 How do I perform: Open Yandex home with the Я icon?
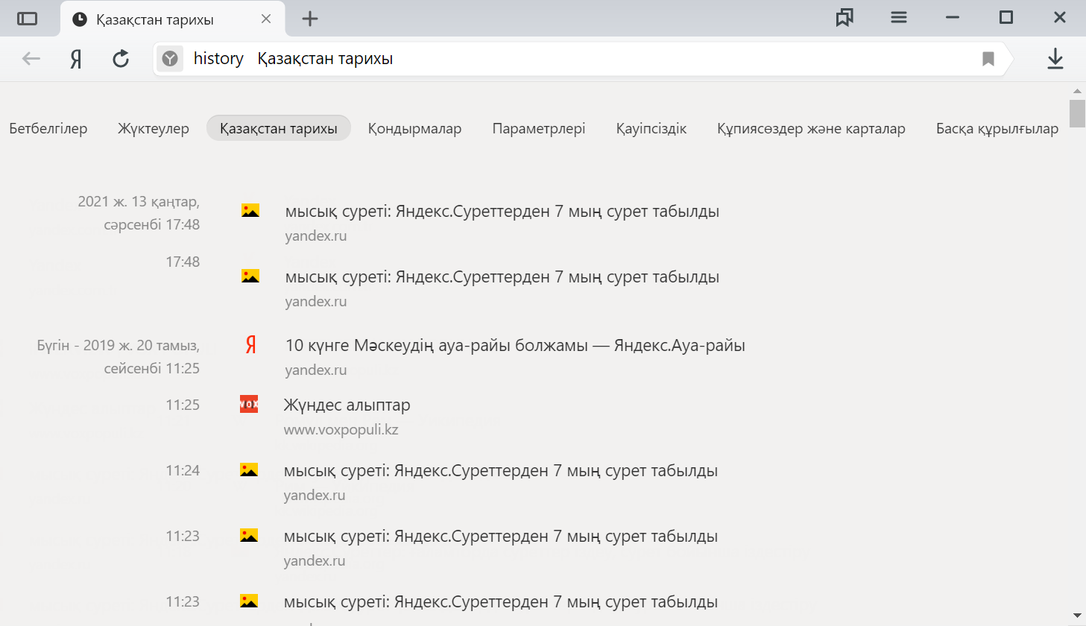pyautogui.click(x=76, y=59)
